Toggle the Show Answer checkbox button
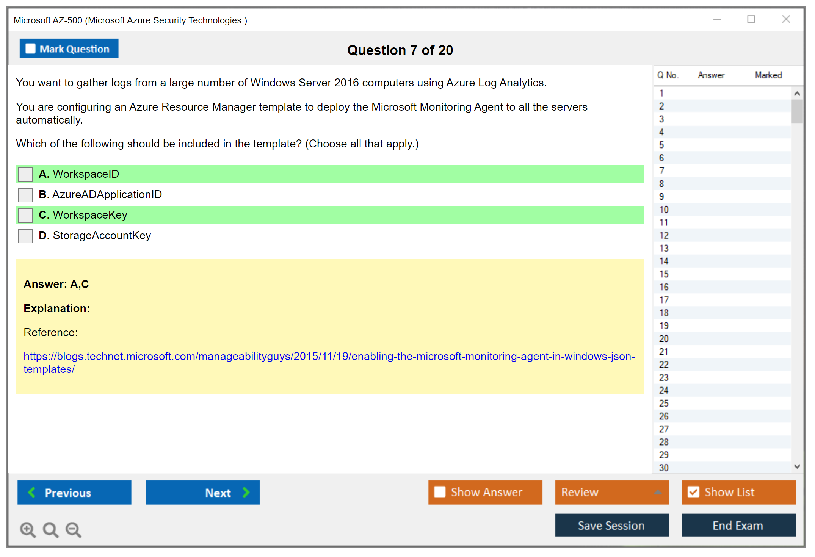Screen dimensions: 815x557 pos(440,492)
